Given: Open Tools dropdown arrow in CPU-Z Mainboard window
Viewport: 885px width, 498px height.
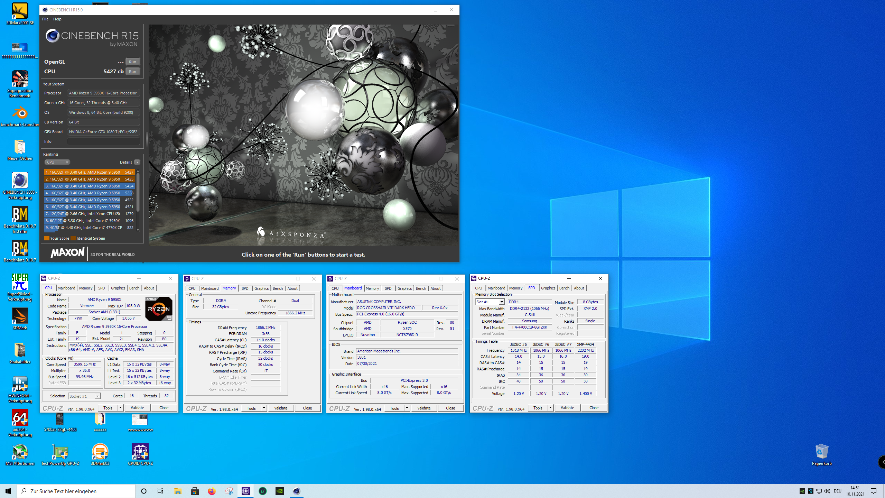Looking at the screenshot, I should (407, 408).
